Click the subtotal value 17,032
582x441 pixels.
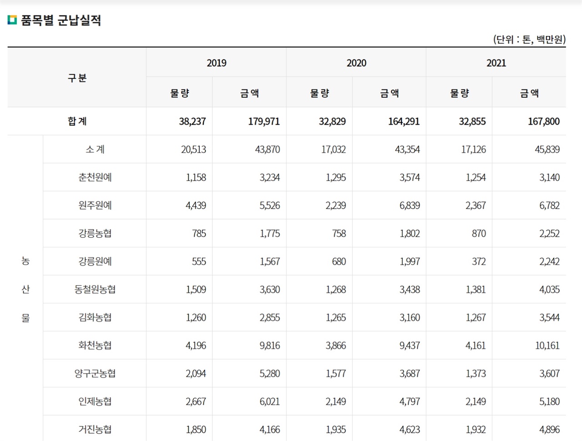[x=334, y=150]
